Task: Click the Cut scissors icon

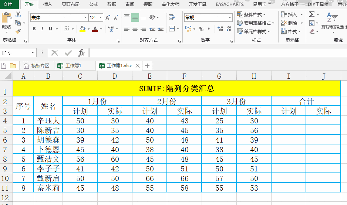Action: click(x=18, y=14)
